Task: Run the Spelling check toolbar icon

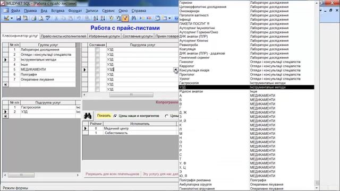Action: 48,19
